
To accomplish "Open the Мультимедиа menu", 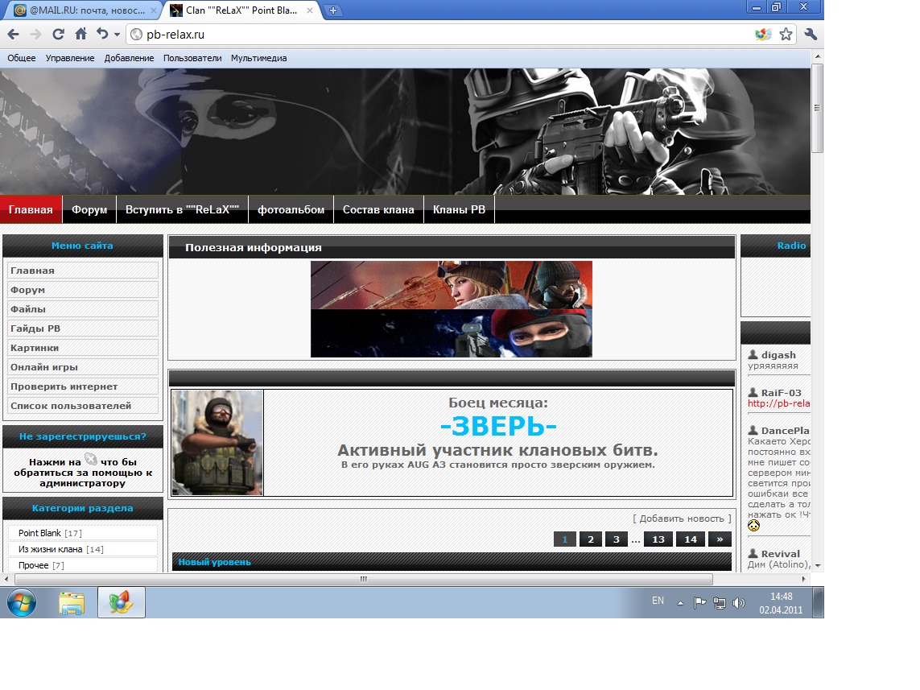I will [x=258, y=58].
